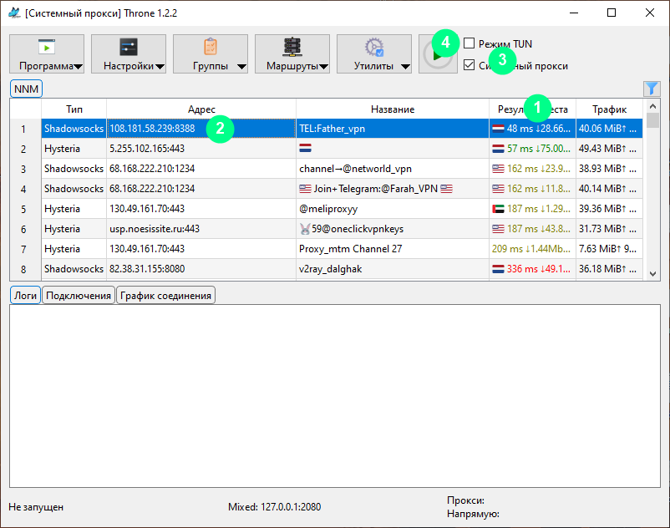
Task: Click the Throne app icon in title bar
Action: click(14, 13)
